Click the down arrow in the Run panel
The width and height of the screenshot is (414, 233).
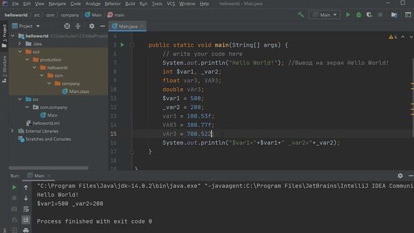point(26,198)
